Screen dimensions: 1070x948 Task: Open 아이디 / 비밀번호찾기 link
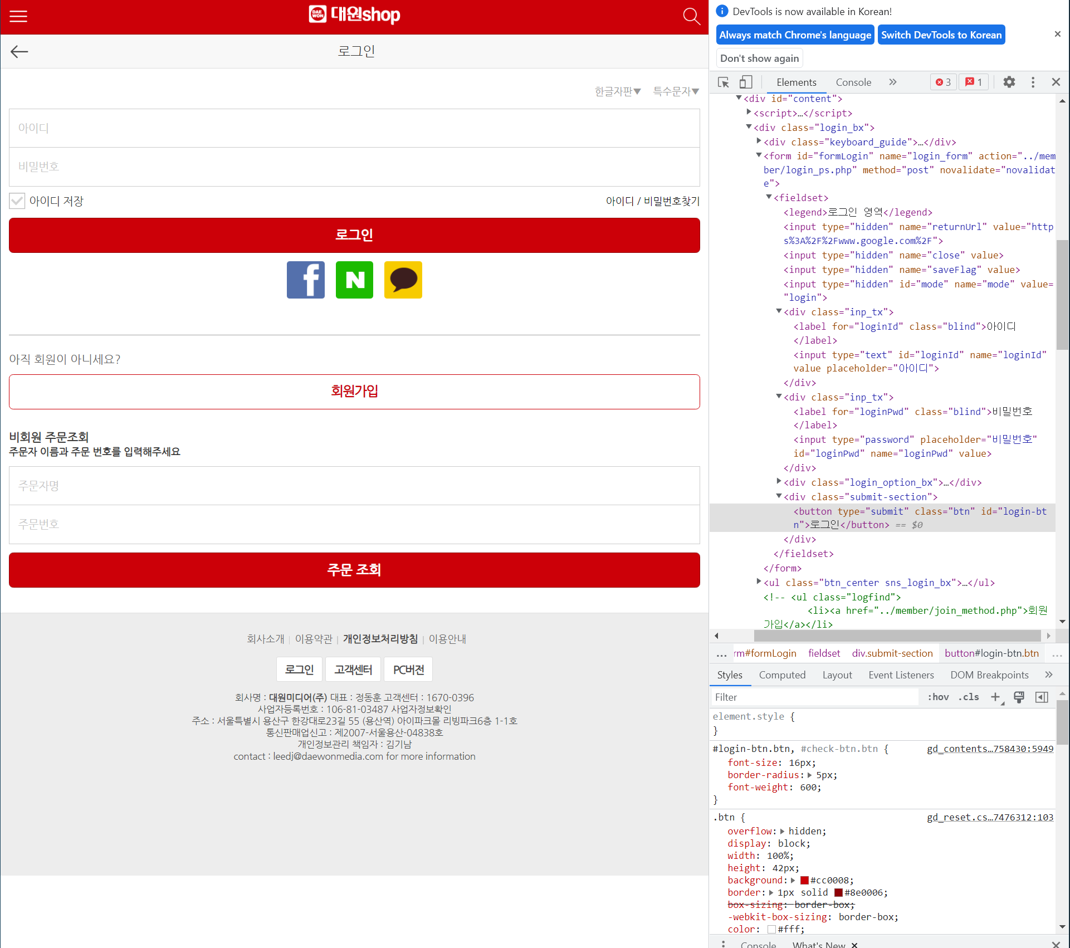[x=653, y=201]
